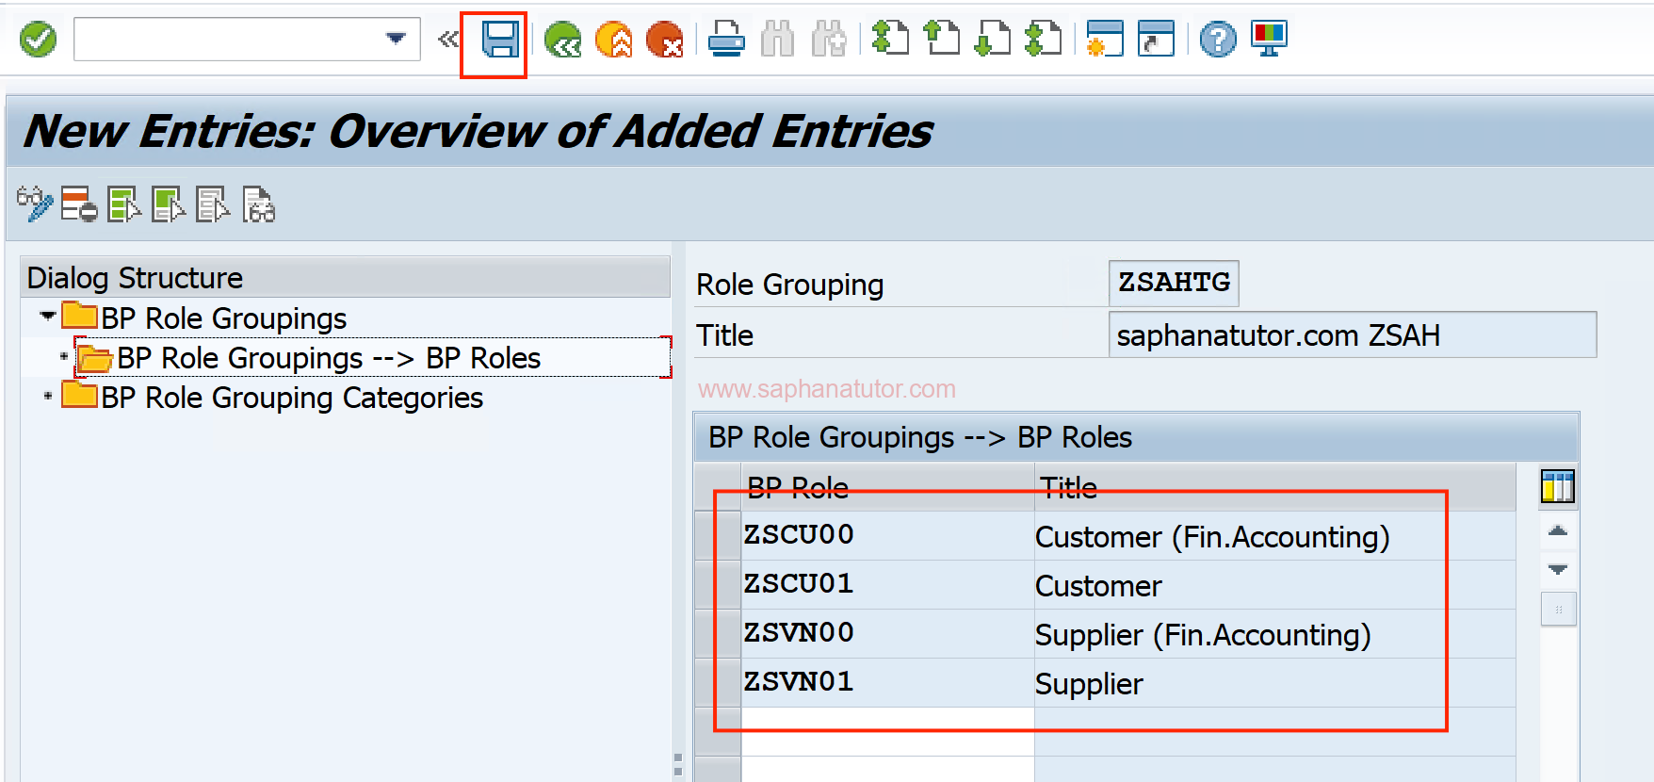Collapse the BP Role Groupings tree node

(47, 317)
